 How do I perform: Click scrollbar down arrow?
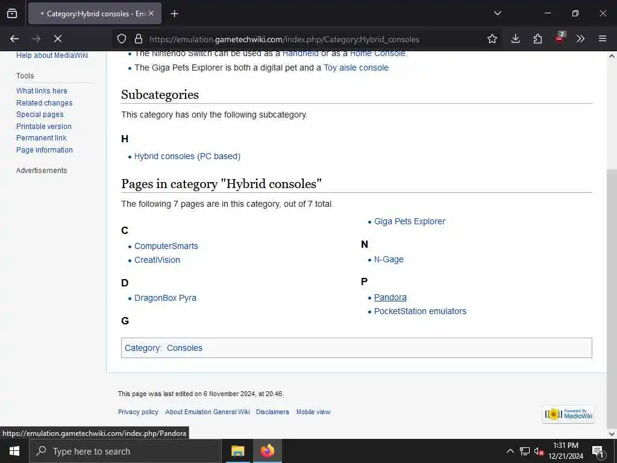point(612,434)
